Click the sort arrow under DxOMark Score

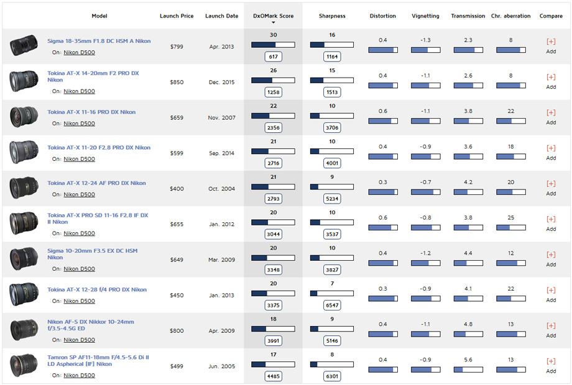[x=273, y=22]
